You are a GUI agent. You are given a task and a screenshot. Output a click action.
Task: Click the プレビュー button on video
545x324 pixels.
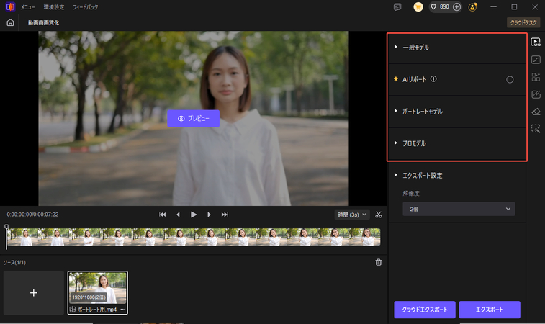[x=193, y=118]
